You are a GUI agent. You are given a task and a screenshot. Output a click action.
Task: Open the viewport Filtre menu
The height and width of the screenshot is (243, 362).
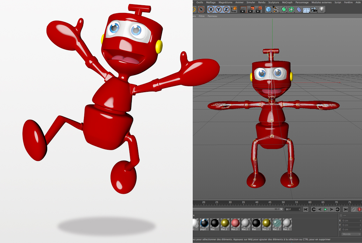coord(201,16)
